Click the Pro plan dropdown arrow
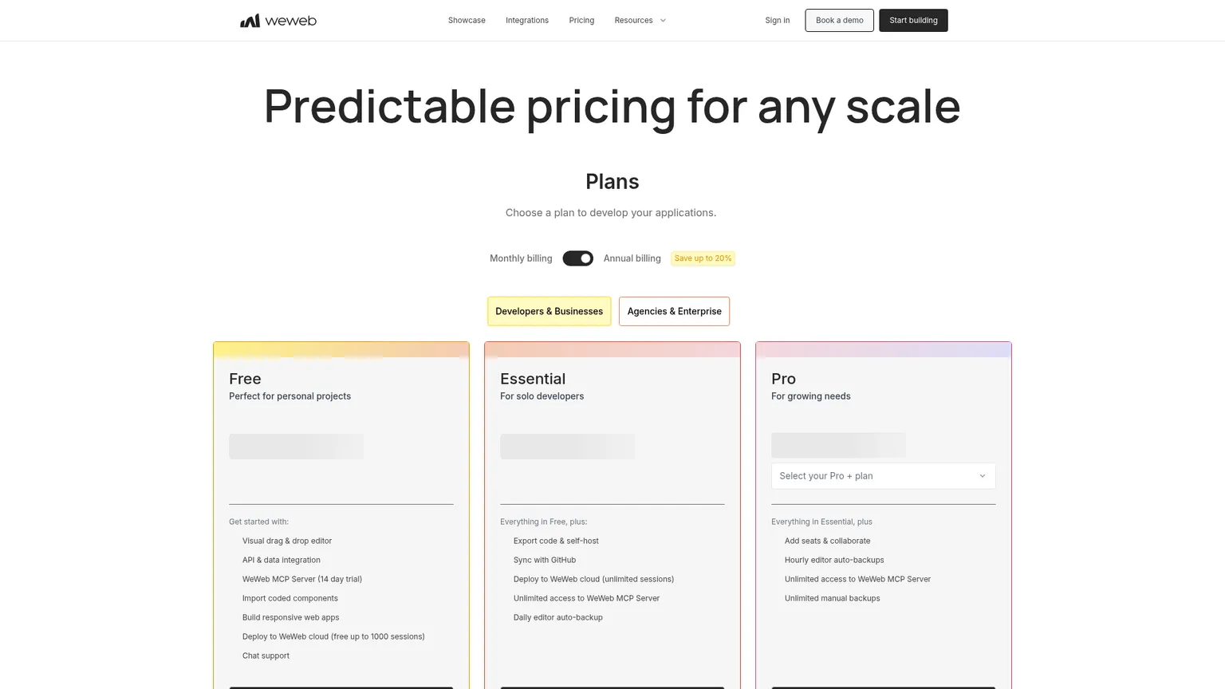The height and width of the screenshot is (689, 1225). [983, 476]
